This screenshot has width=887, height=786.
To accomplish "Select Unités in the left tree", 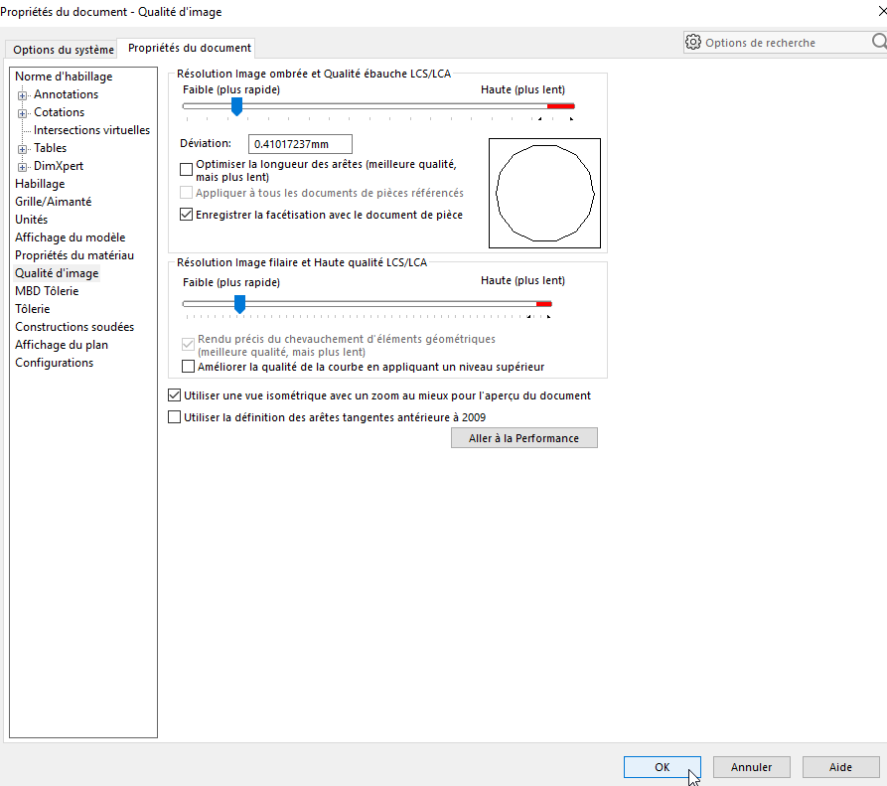I will [x=31, y=220].
